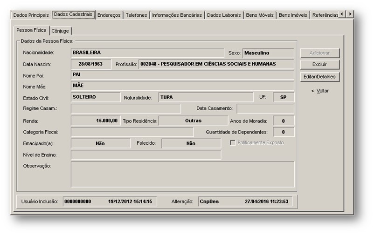374x235 pixels.
Task: Click the Profissão field 002048 - PESQUISADOR
Action: click(216, 64)
